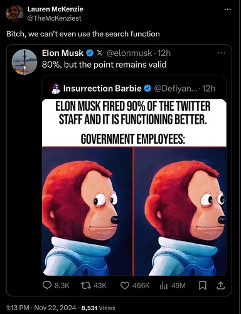Click the 1:13 PM Nov 22, 2024 timestamp
Screen dimensions: 241x314
[x=41, y=308]
